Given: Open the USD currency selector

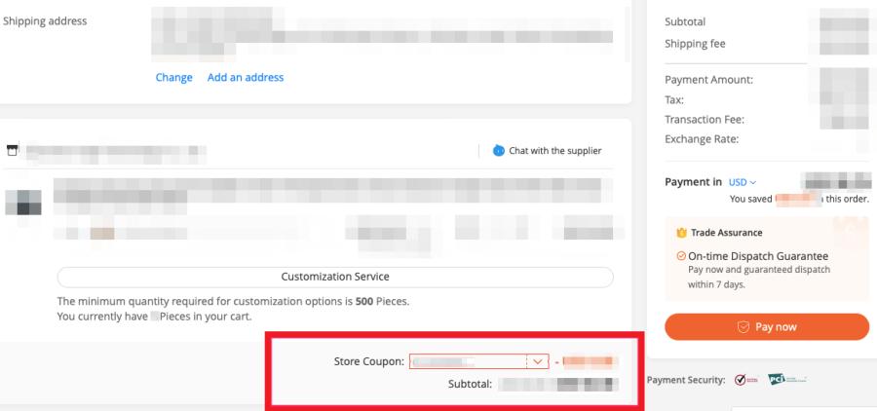Looking at the screenshot, I should tap(743, 182).
